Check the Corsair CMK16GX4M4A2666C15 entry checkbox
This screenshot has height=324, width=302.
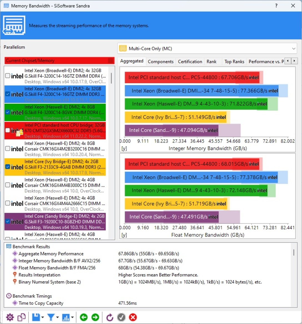click(8, 203)
